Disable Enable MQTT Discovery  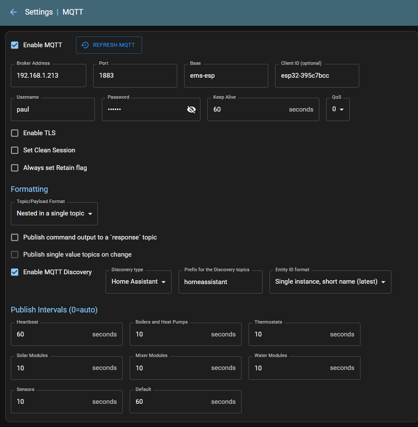(x=15, y=272)
